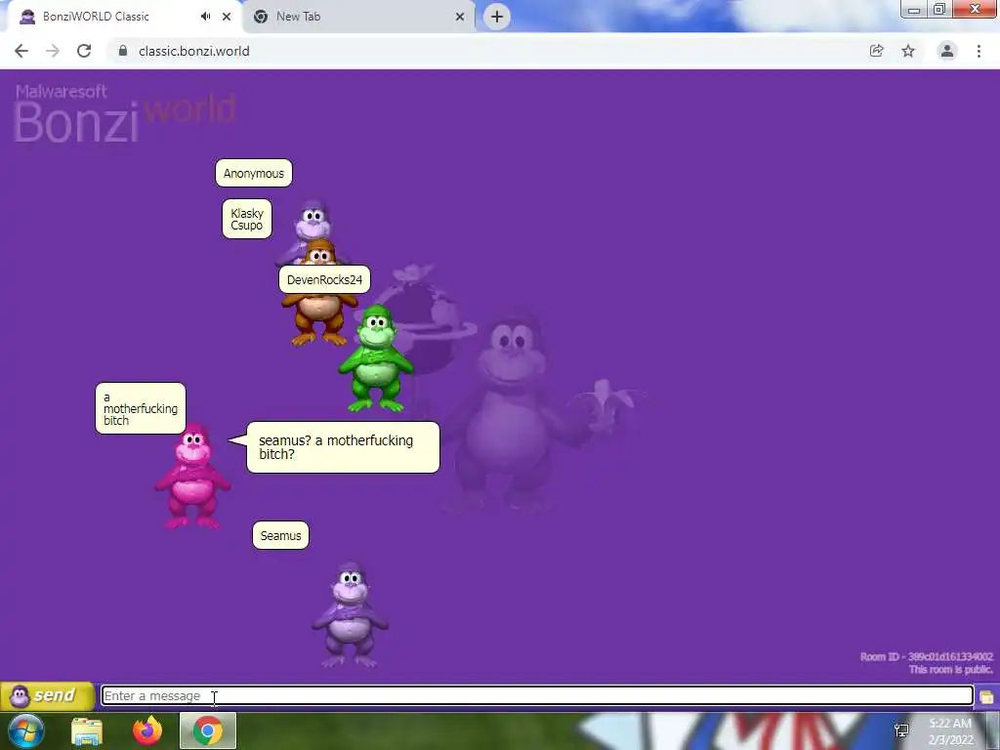Image resolution: width=1000 pixels, height=750 pixels.
Task: Click the DevenRocks24 name tag
Action: tap(324, 279)
